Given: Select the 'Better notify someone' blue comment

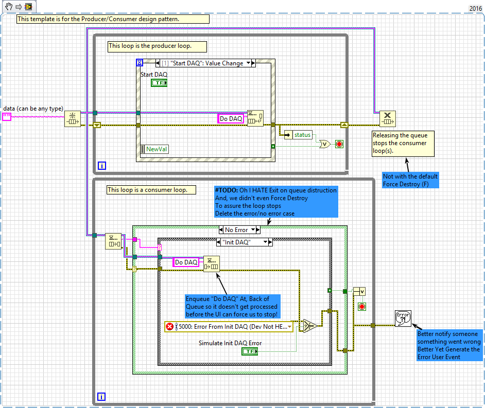Looking at the screenshot, I should [x=450, y=345].
